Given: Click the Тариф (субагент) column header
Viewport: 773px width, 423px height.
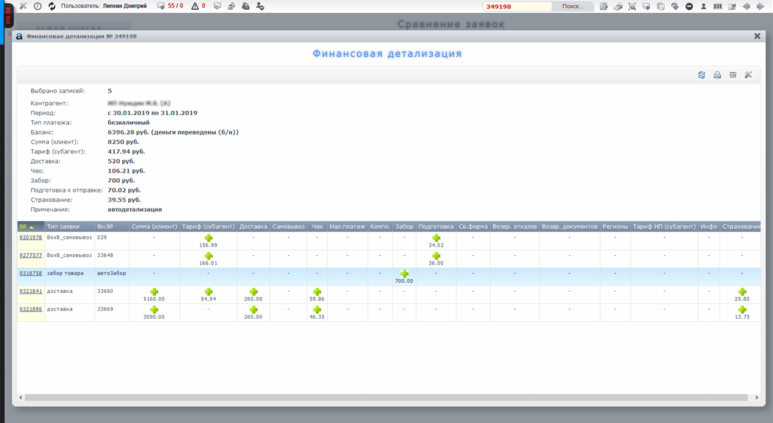Looking at the screenshot, I should (x=208, y=227).
